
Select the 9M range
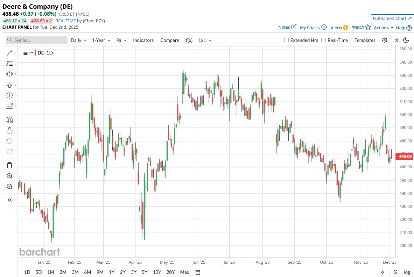(x=100, y=272)
